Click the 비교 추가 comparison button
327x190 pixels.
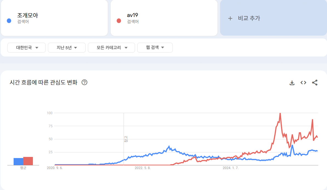tap(273, 18)
